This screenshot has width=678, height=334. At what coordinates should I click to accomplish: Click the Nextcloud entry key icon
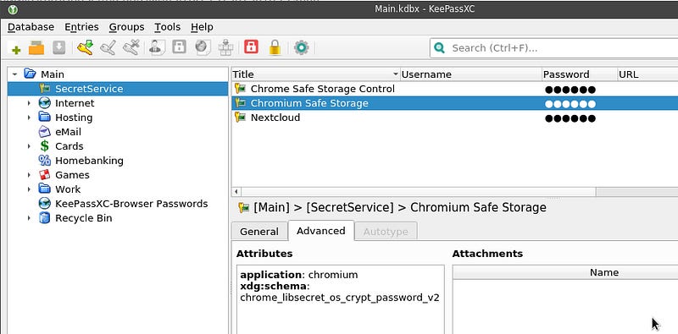[240, 118]
